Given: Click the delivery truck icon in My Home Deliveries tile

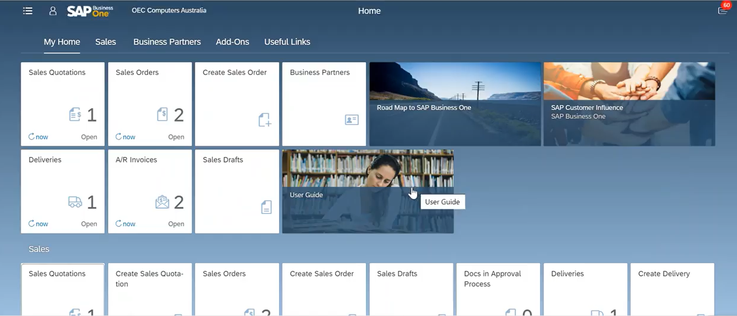Looking at the screenshot, I should [75, 202].
